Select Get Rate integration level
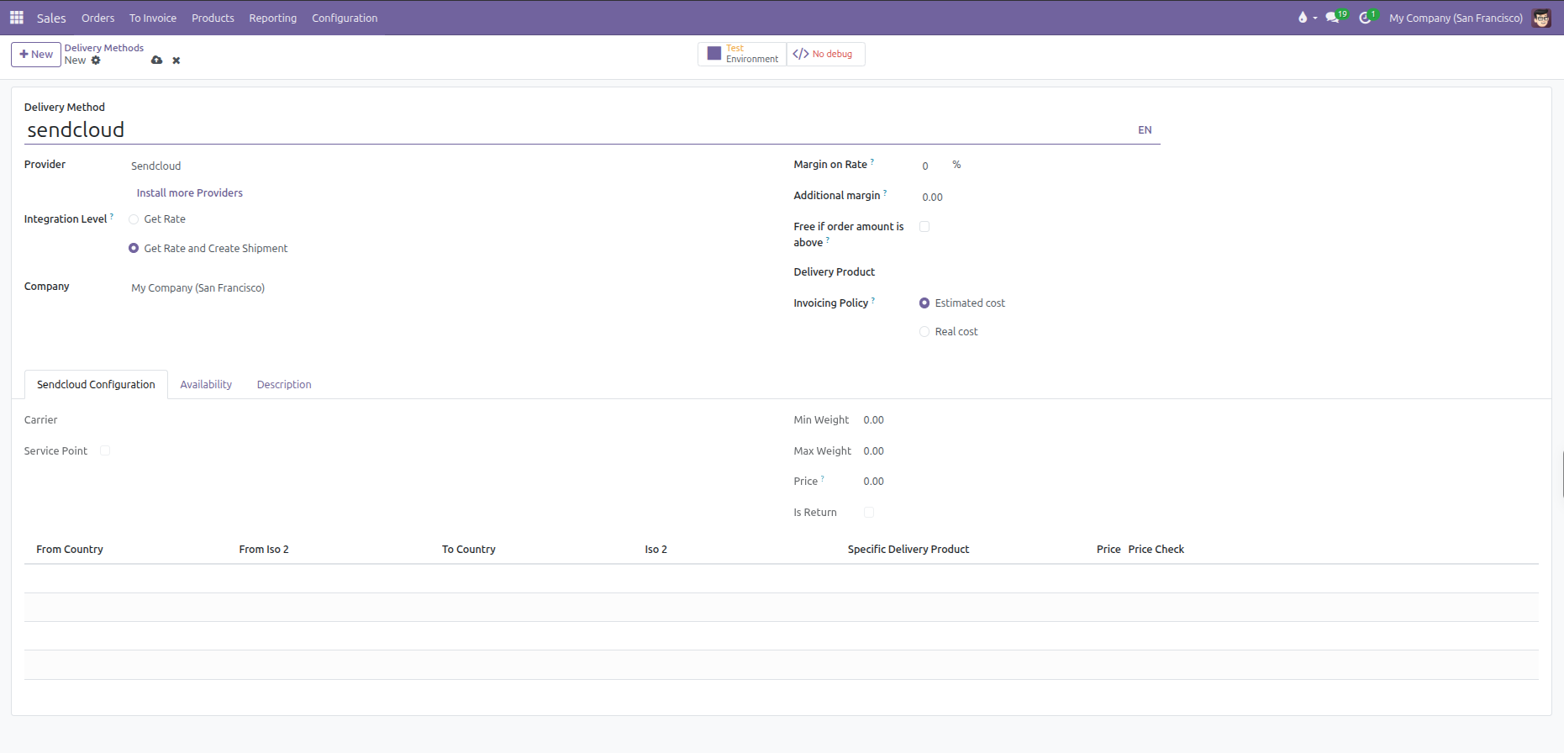The height and width of the screenshot is (753, 1564). [x=134, y=219]
